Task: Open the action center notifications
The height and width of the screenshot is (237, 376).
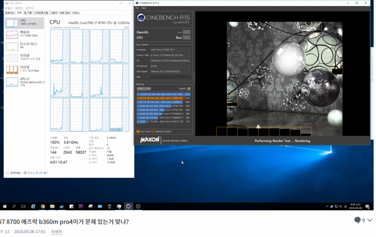Action: (367, 206)
